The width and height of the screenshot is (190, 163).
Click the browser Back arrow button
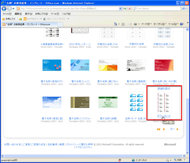[x=4, y=9]
